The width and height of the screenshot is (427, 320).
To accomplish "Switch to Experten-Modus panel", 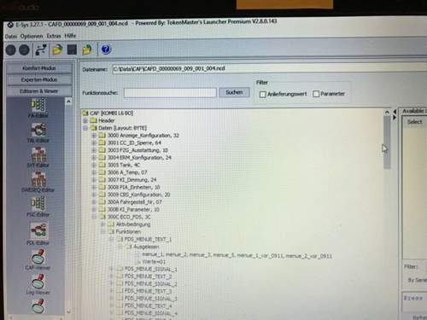I will coord(39,79).
